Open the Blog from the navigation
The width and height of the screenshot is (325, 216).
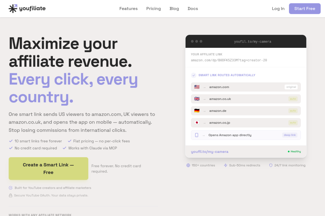(174, 9)
